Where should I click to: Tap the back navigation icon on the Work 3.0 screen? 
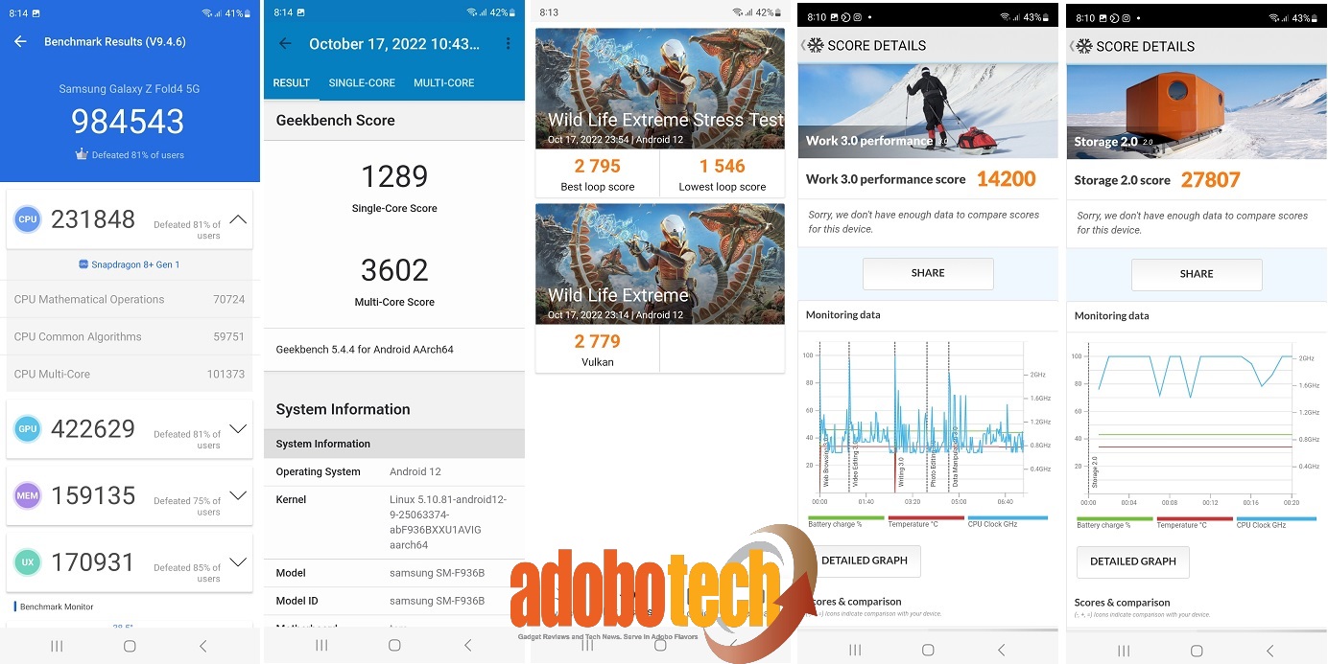pyautogui.click(x=1001, y=650)
